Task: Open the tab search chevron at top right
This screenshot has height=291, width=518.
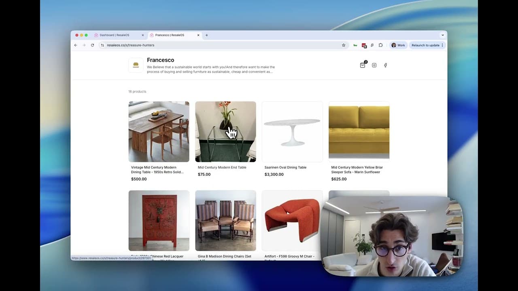Action: coord(443,35)
